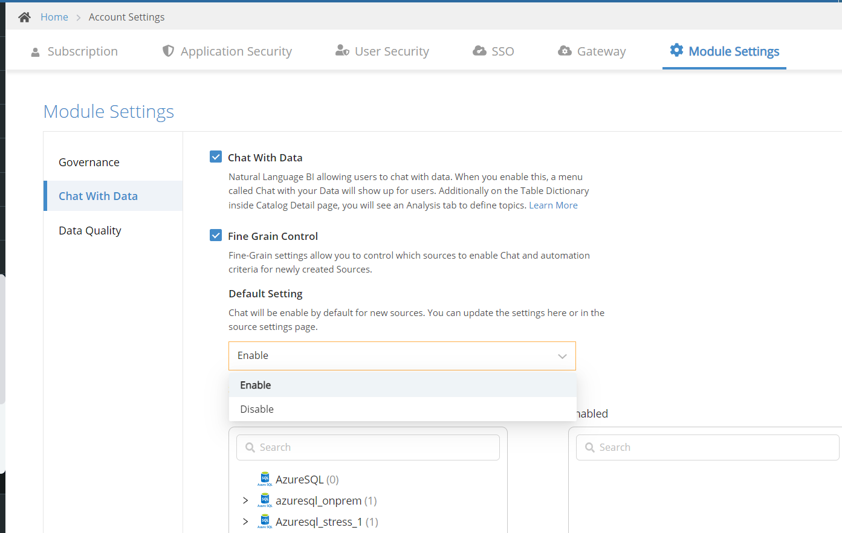Click the Gateway cloud icon
842x533 pixels.
(565, 51)
